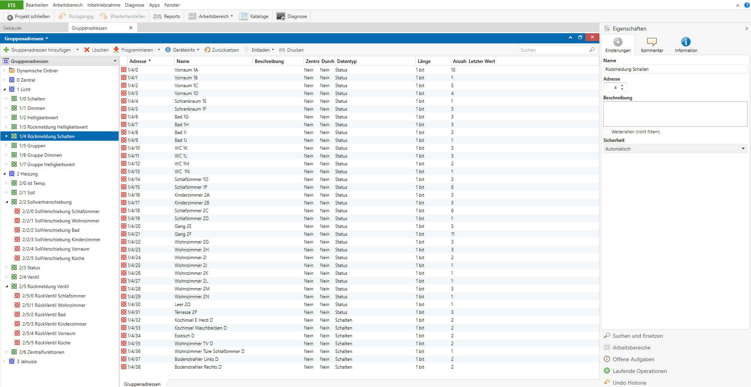The width and height of the screenshot is (751, 387).
Task: Click the Beschreibung text area
Action: click(x=675, y=114)
